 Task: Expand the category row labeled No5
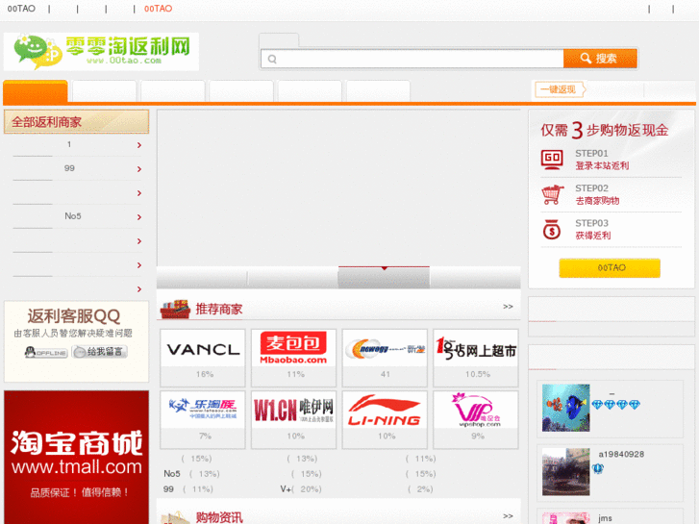coord(78,216)
